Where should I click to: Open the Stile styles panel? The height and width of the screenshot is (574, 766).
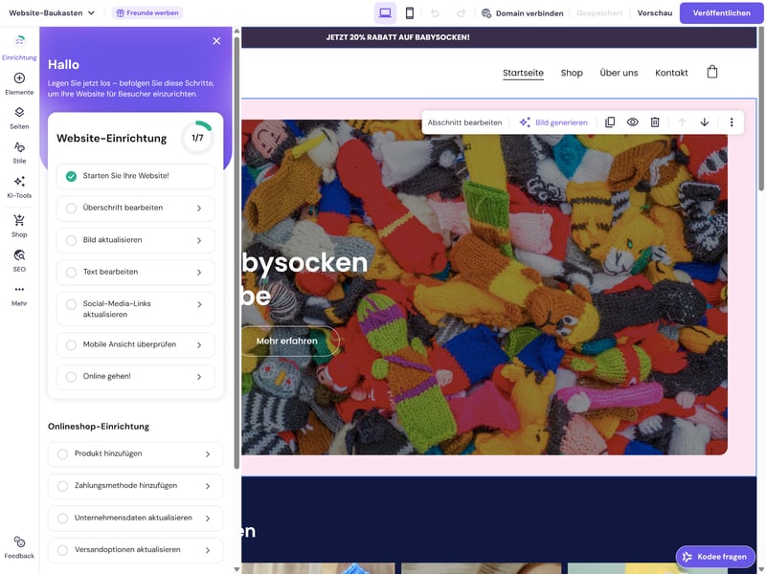coord(19,152)
